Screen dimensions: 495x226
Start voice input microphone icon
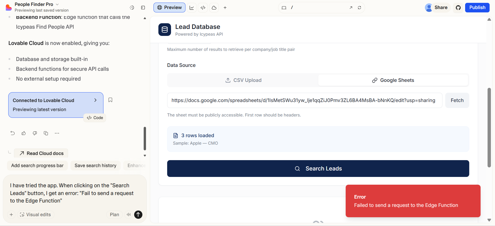coord(128,215)
